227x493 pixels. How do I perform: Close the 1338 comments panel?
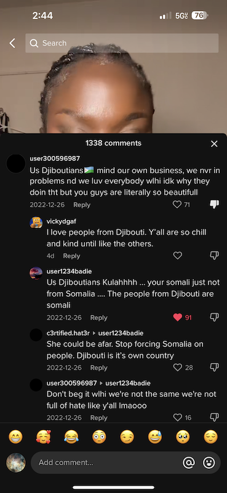coord(214,144)
